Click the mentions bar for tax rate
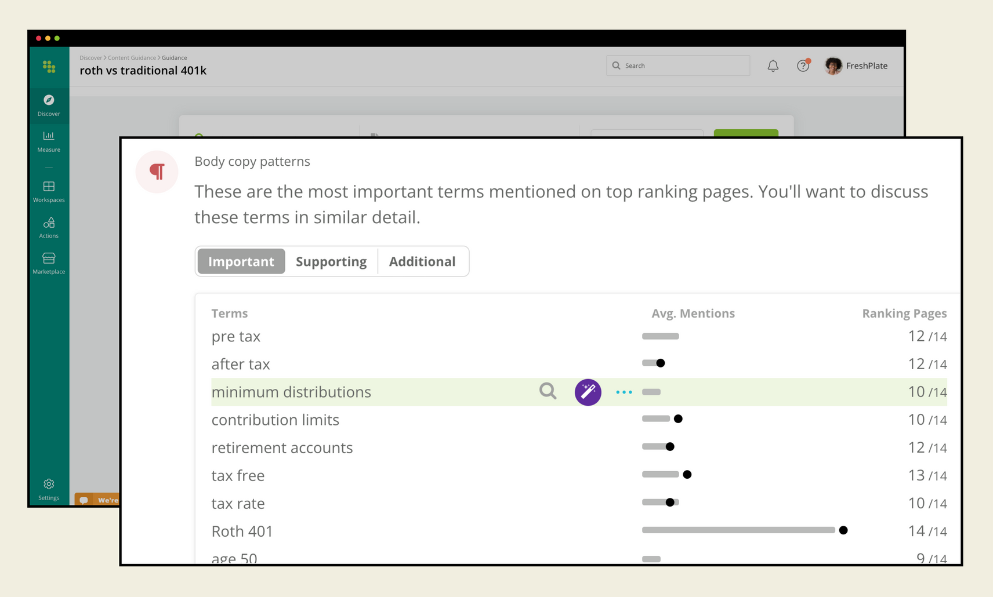Screen dimensions: 993x597 (660, 502)
